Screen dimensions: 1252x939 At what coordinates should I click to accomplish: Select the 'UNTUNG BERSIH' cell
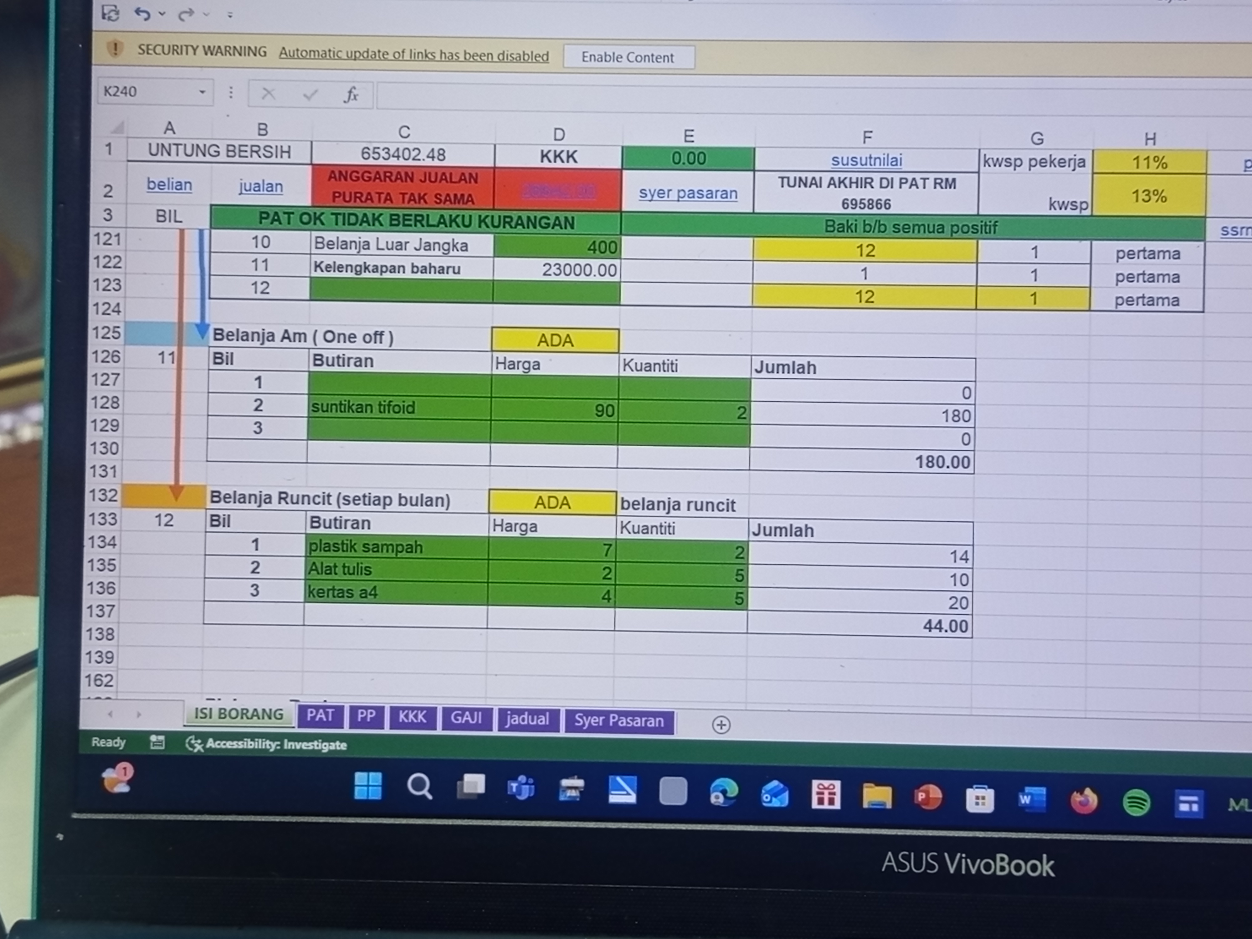point(220,151)
